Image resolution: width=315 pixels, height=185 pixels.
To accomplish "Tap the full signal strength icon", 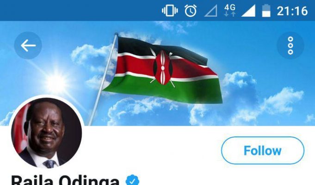I will click(x=248, y=11).
